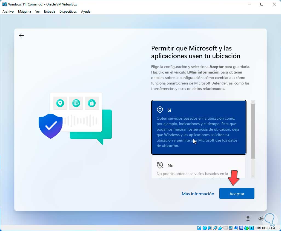Screen dimensions: 281x231
Task: Click the volume speaker icon
Action: click(260, 218)
